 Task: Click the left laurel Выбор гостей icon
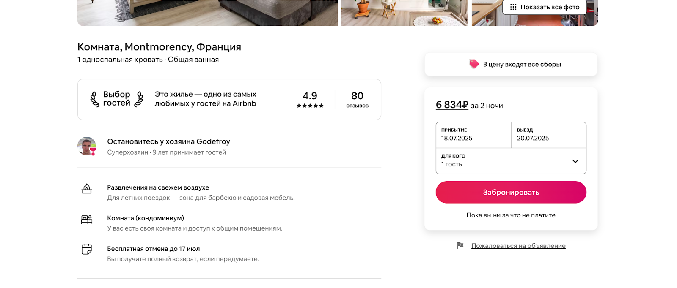pos(95,99)
